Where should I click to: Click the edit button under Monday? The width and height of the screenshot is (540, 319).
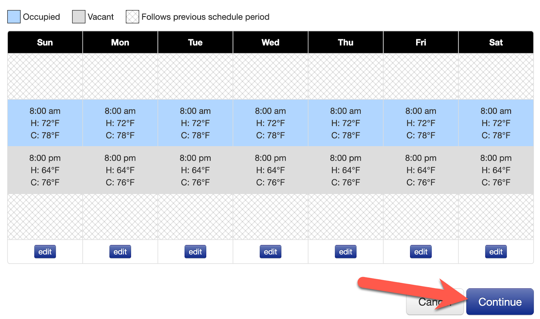click(120, 252)
